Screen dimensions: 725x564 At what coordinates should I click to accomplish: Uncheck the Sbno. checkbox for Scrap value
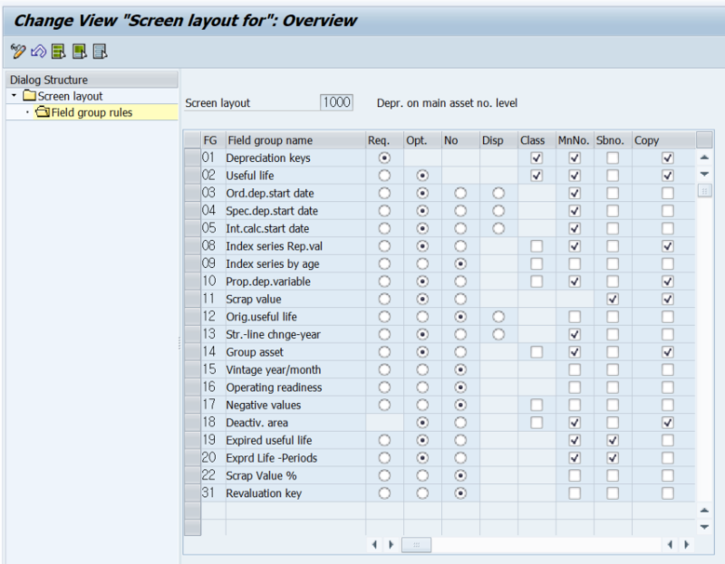pos(613,300)
